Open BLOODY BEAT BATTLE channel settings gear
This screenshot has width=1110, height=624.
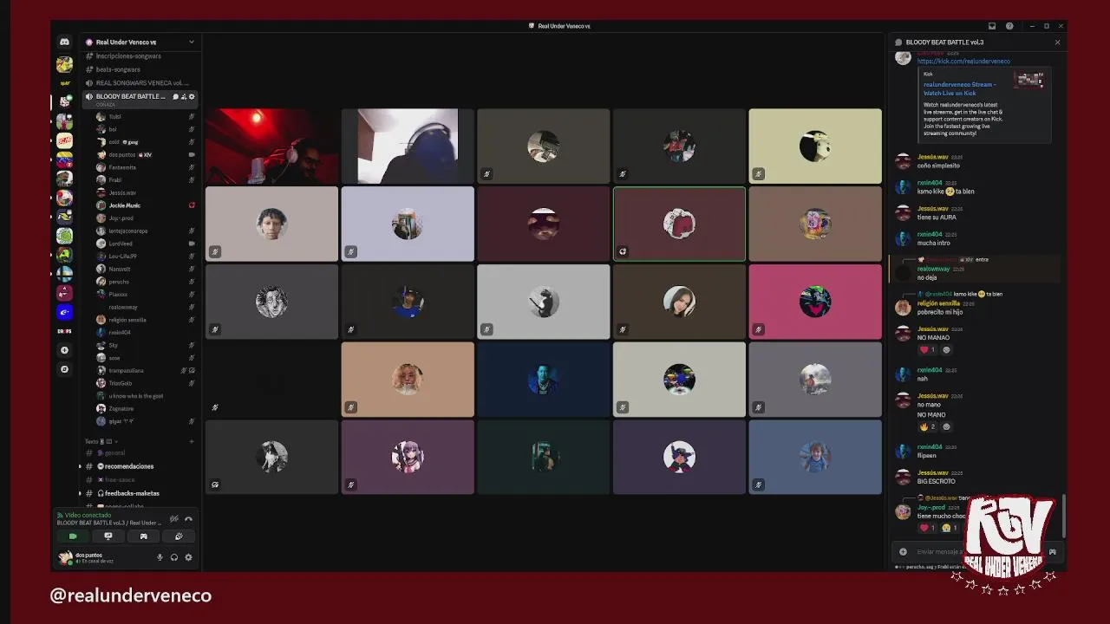tap(192, 96)
